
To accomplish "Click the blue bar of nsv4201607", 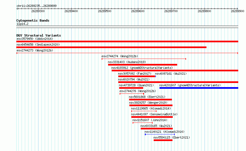I will coord(199,88).
